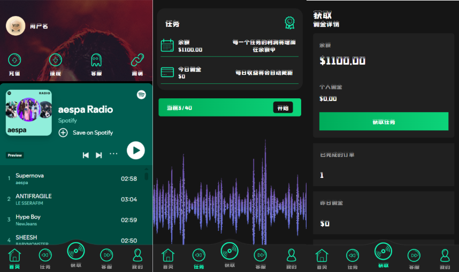Skip to previous track in Spotify player
Image resolution: width=459 pixels, height=272 pixels.
pos(86,155)
